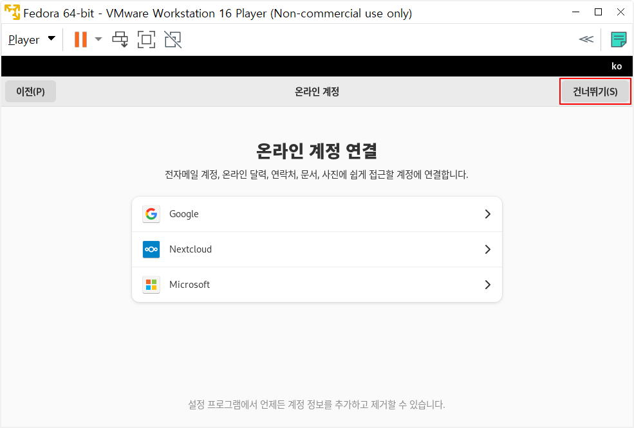Select the Microsoft account row
The height and width of the screenshot is (428, 634).
coord(317,285)
